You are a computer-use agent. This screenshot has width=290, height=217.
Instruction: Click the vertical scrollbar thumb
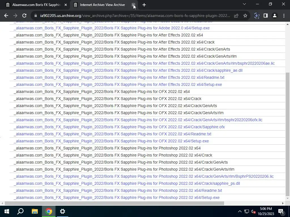point(288,134)
